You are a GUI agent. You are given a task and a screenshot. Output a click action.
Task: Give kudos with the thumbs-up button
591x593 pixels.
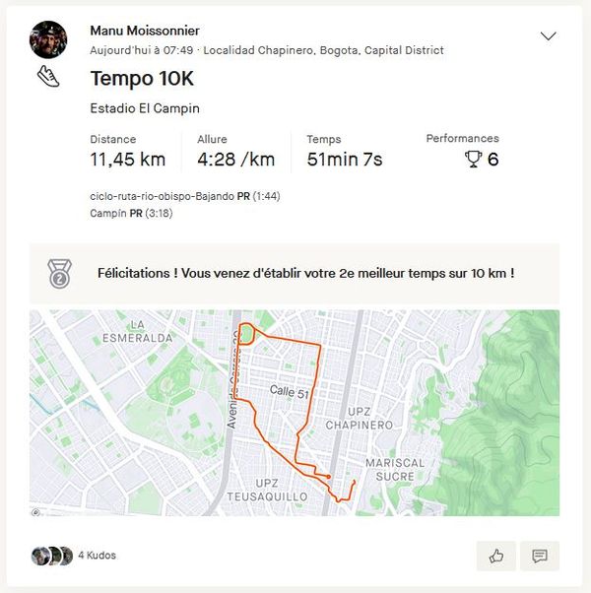[x=495, y=556]
